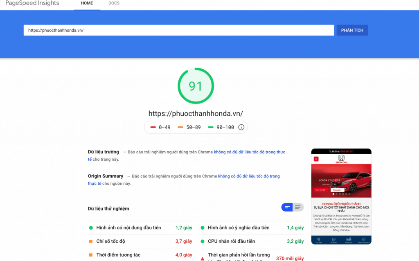Click the orange 50–89 legend marker
419x261 pixels.
tap(180, 127)
